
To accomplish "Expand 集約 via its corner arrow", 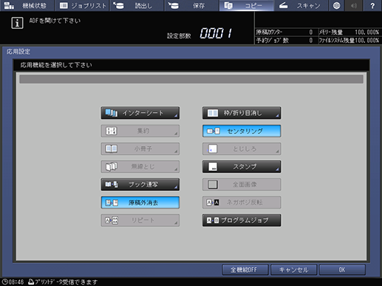I will (x=176, y=134).
